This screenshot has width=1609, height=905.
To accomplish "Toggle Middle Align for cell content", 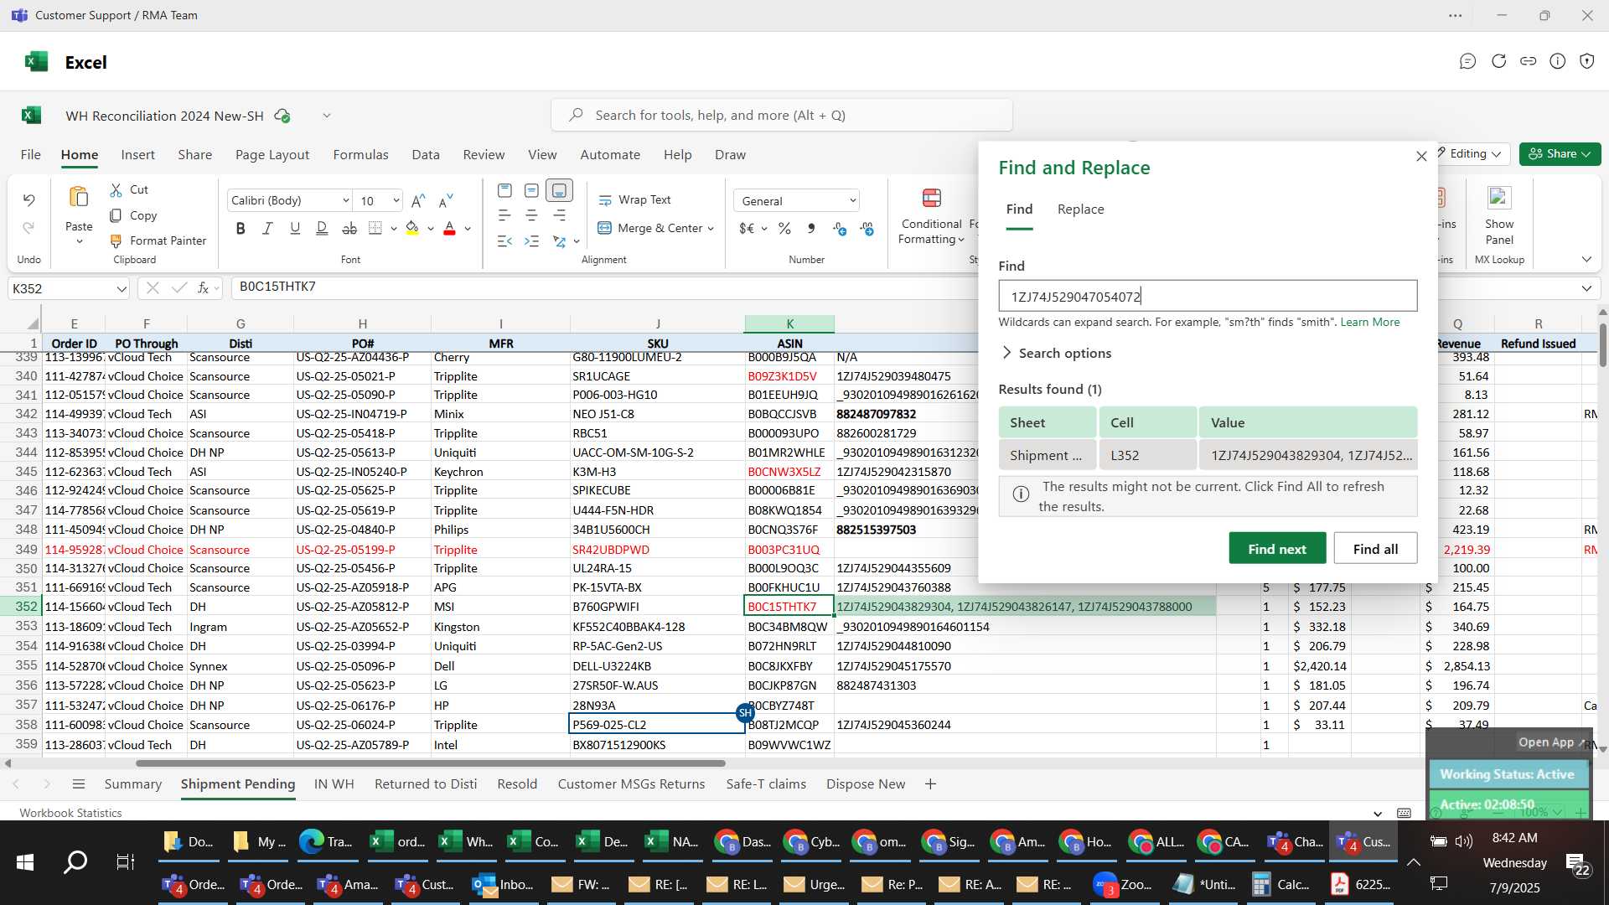I will point(531,191).
